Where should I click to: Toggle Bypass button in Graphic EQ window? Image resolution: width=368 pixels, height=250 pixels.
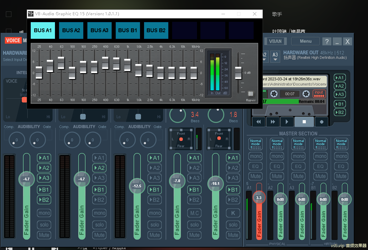pyautogui.click(x=251, y=93)
